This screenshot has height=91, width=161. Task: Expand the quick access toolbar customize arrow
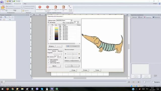click(22, 1)
